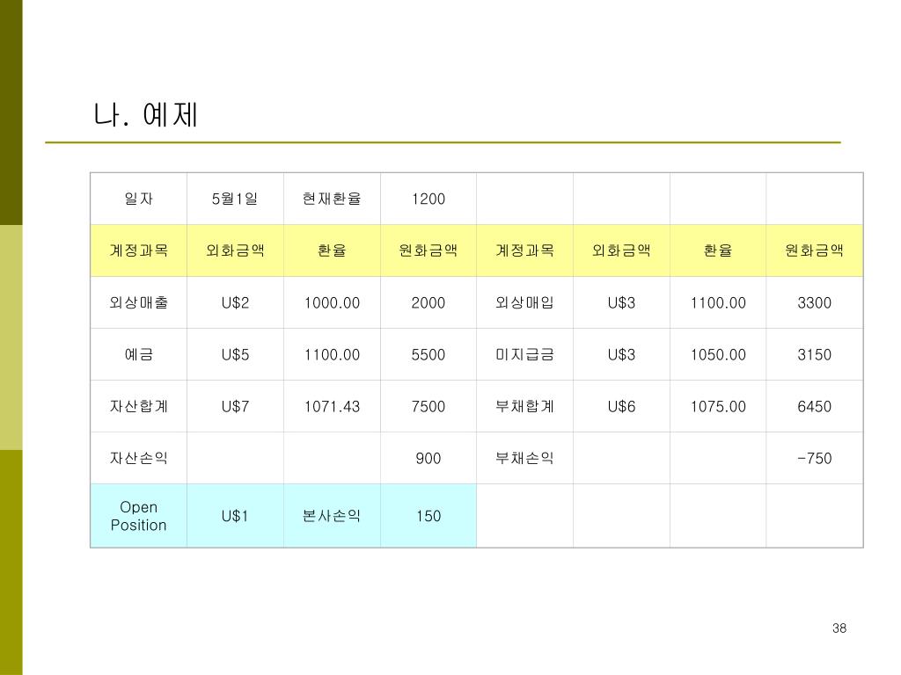The image size is (901, 675).
Task: Click the 외상매입 account cell
Action: pyautogui.click(x=524, y=302)
